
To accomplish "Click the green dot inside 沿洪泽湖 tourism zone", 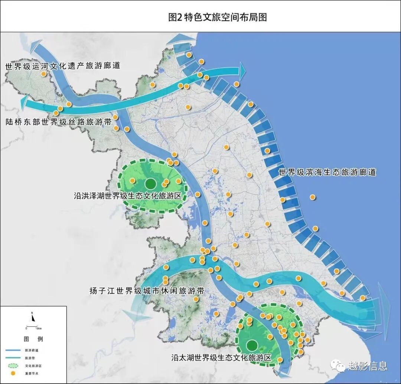I will 151,183.
